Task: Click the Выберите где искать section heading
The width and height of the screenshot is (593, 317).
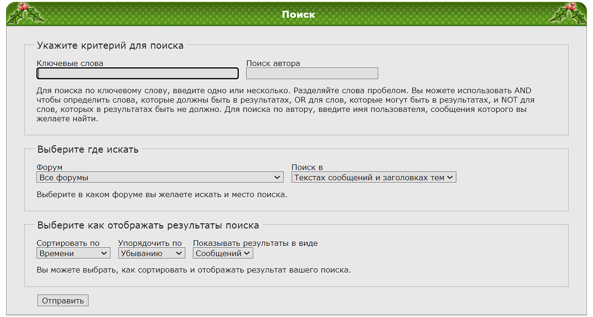Action: (88, 150)
